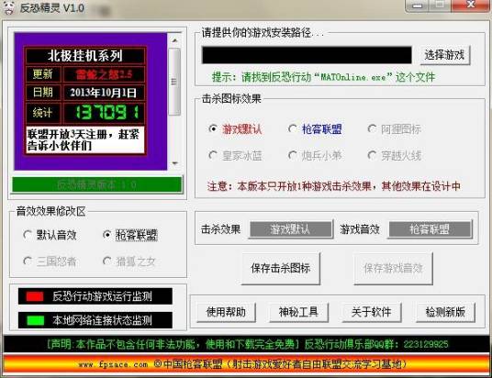This screenshot has width=492, height=378.
Task: Click the green 声明 disclaimer ticker text
Action: [248, 344]
